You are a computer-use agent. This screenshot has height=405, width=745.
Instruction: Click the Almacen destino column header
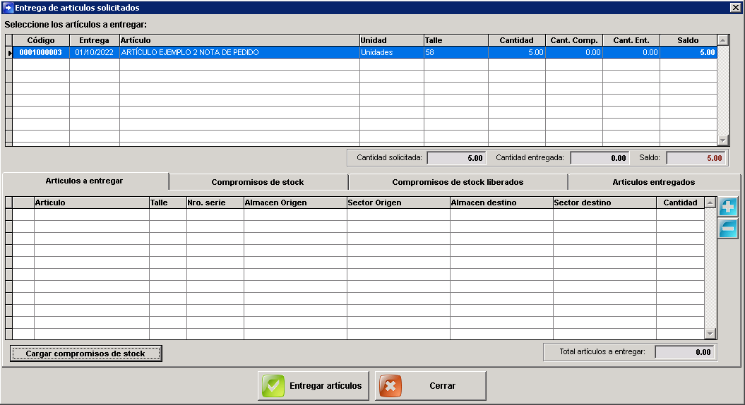click(501, 202)
